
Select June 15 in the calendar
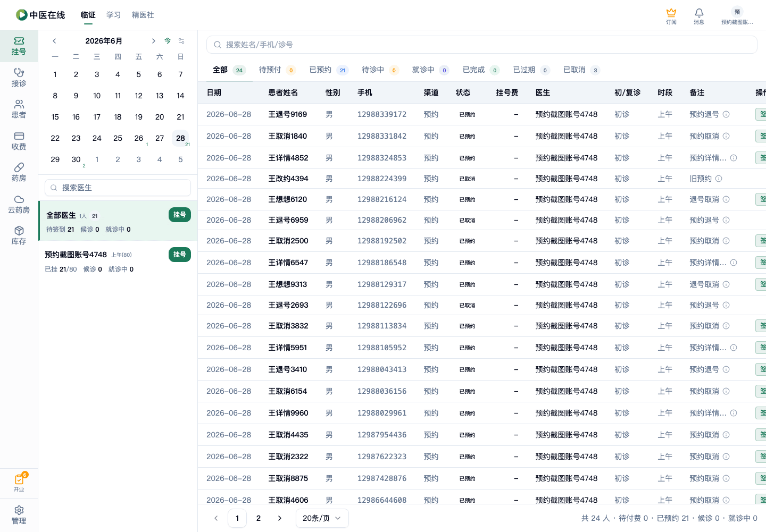55,117
